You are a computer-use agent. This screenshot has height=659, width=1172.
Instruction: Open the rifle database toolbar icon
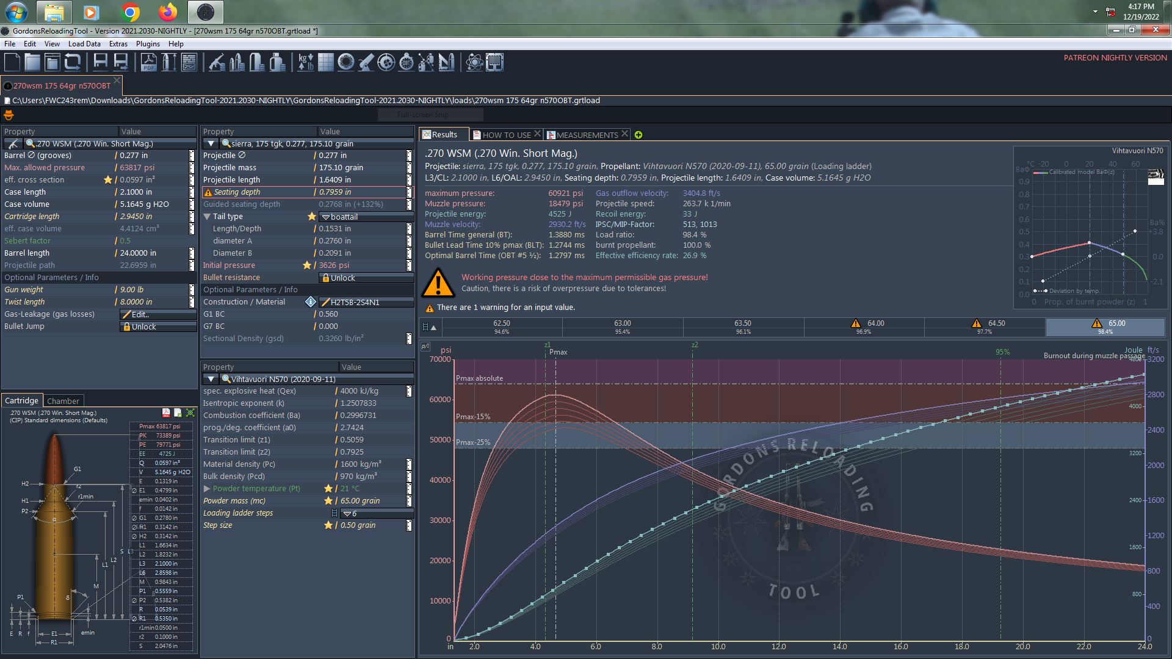[217, 62]
